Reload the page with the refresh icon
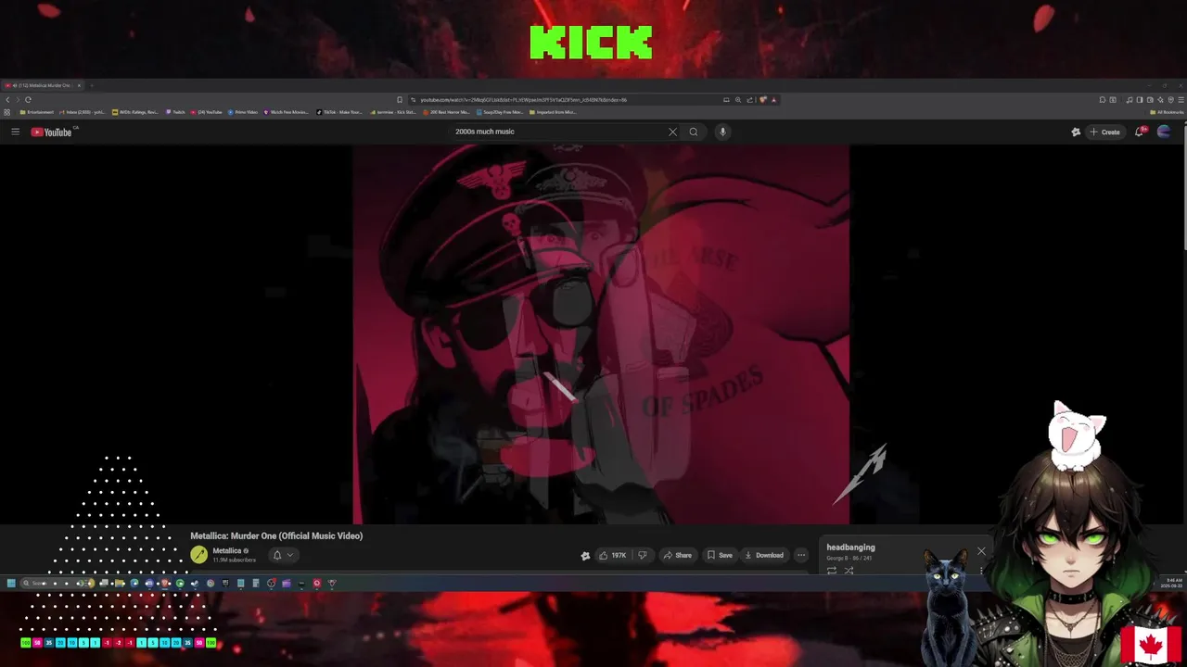This screenshot has height=667, width=1187. [x=29, y=99]
